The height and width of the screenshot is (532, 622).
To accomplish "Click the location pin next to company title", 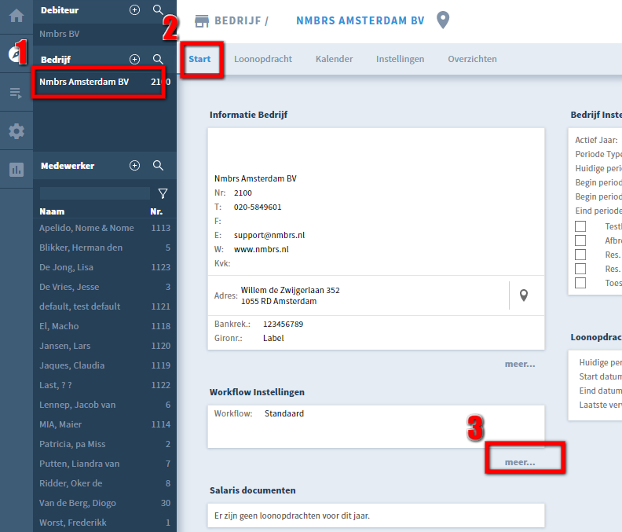I will tap(443, 20).
